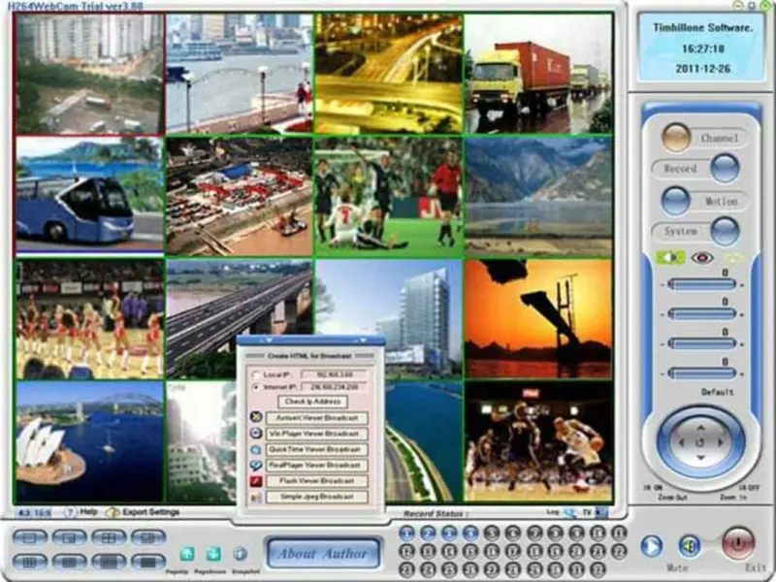Click Flash Viewer Broadcast button
Viewport: 776px width, 582px height.
[x=317, y=481]
